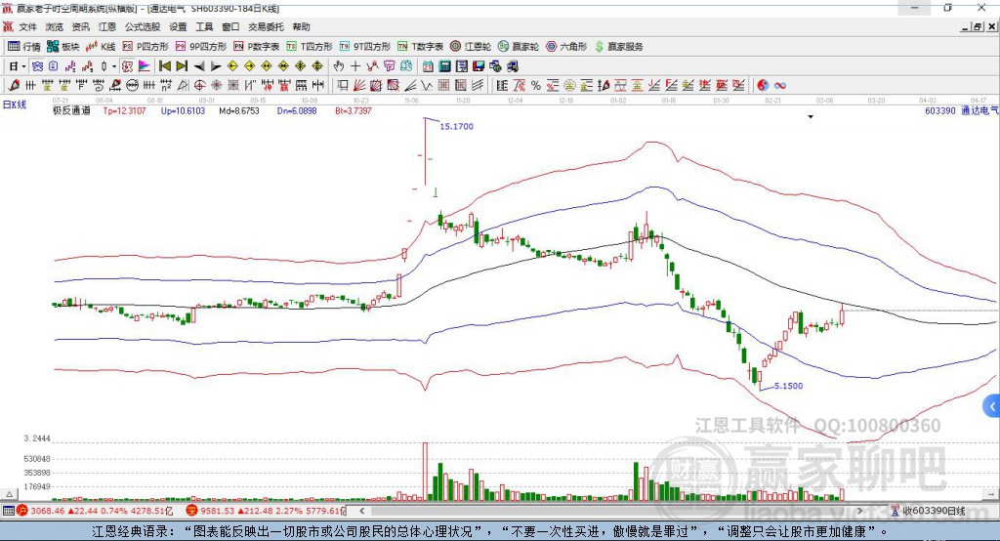Toggle the 极反 indicator button
This screenshot has width=1000, height=541.
point(127,66)
